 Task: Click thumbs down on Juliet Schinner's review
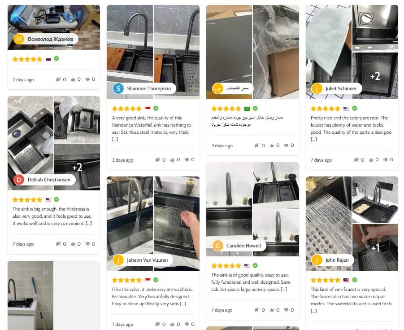tap(385, 160)
